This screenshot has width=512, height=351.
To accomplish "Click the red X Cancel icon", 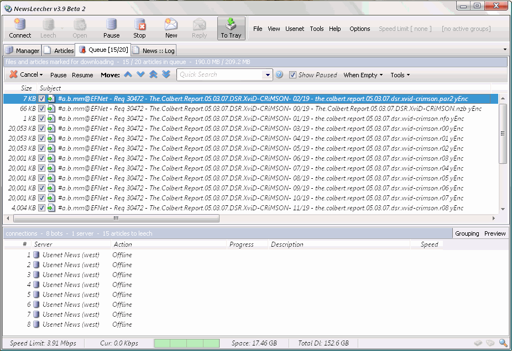I will (x=13, y=75).
